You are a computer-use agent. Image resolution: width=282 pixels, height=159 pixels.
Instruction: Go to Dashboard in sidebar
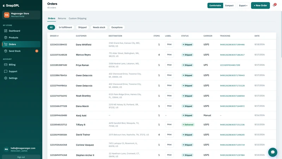coord(21,31)
